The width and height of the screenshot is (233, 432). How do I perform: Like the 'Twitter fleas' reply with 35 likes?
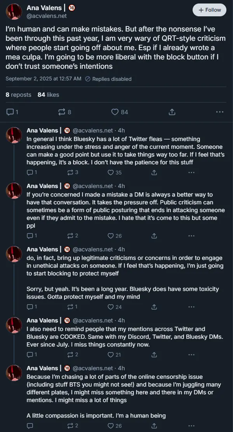[111, 172]
